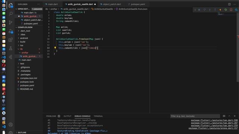Open Run and Debug view
The width and height of the screenshot is (239, 134).
pos(11,31)
